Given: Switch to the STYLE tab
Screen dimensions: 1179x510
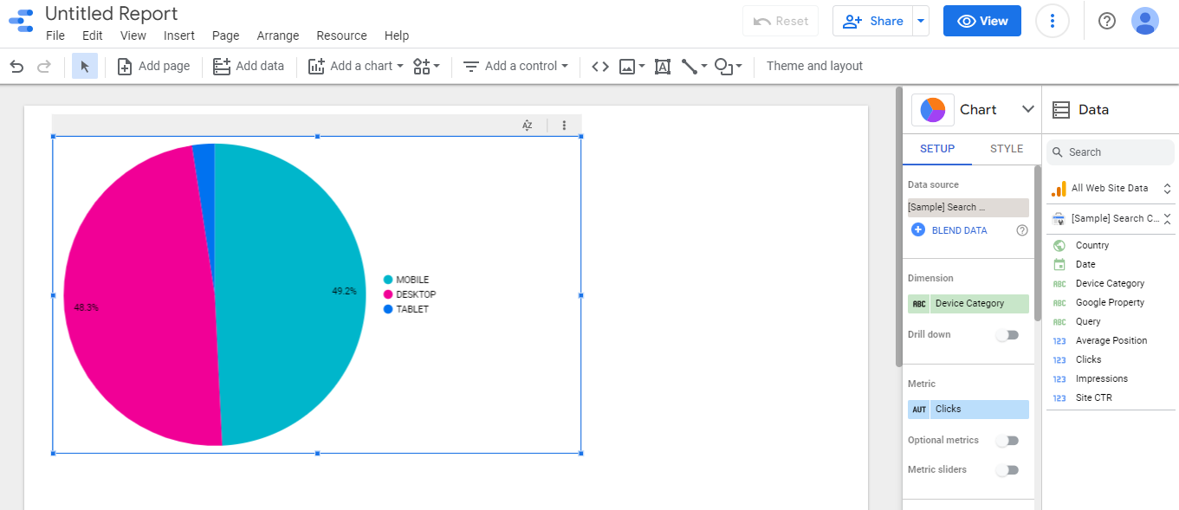Looking at the screenshot, I should point(1007,149).
